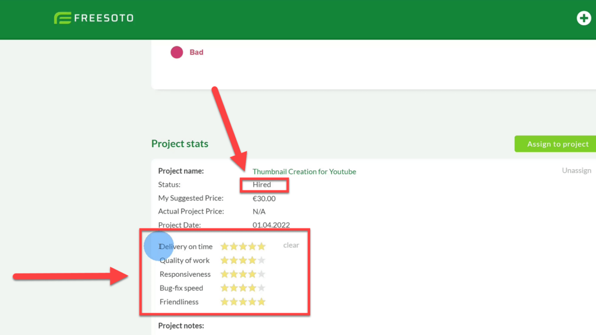
Task: Click the fourth star for Friendliness
Action: 252,302
